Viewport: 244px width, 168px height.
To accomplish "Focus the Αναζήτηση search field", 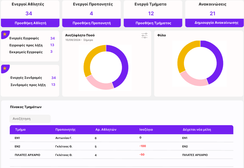I will point(30,119).
